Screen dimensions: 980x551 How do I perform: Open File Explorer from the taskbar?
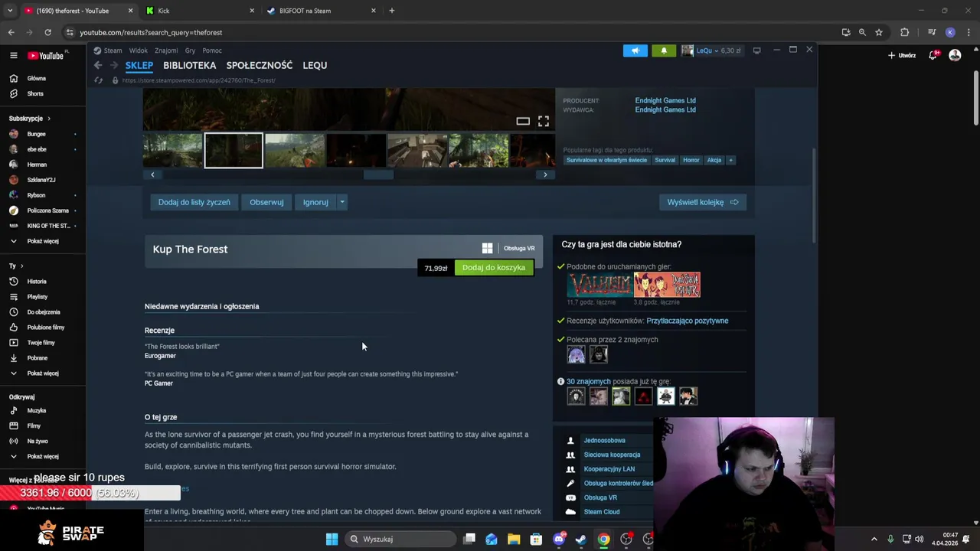[x=514, y=539]
